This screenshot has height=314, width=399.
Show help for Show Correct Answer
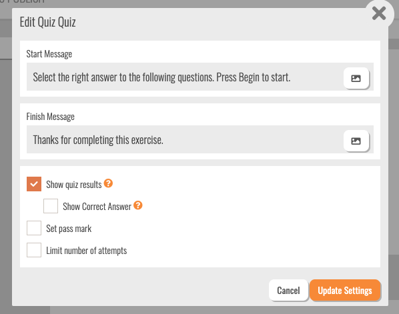coord(138,205)
